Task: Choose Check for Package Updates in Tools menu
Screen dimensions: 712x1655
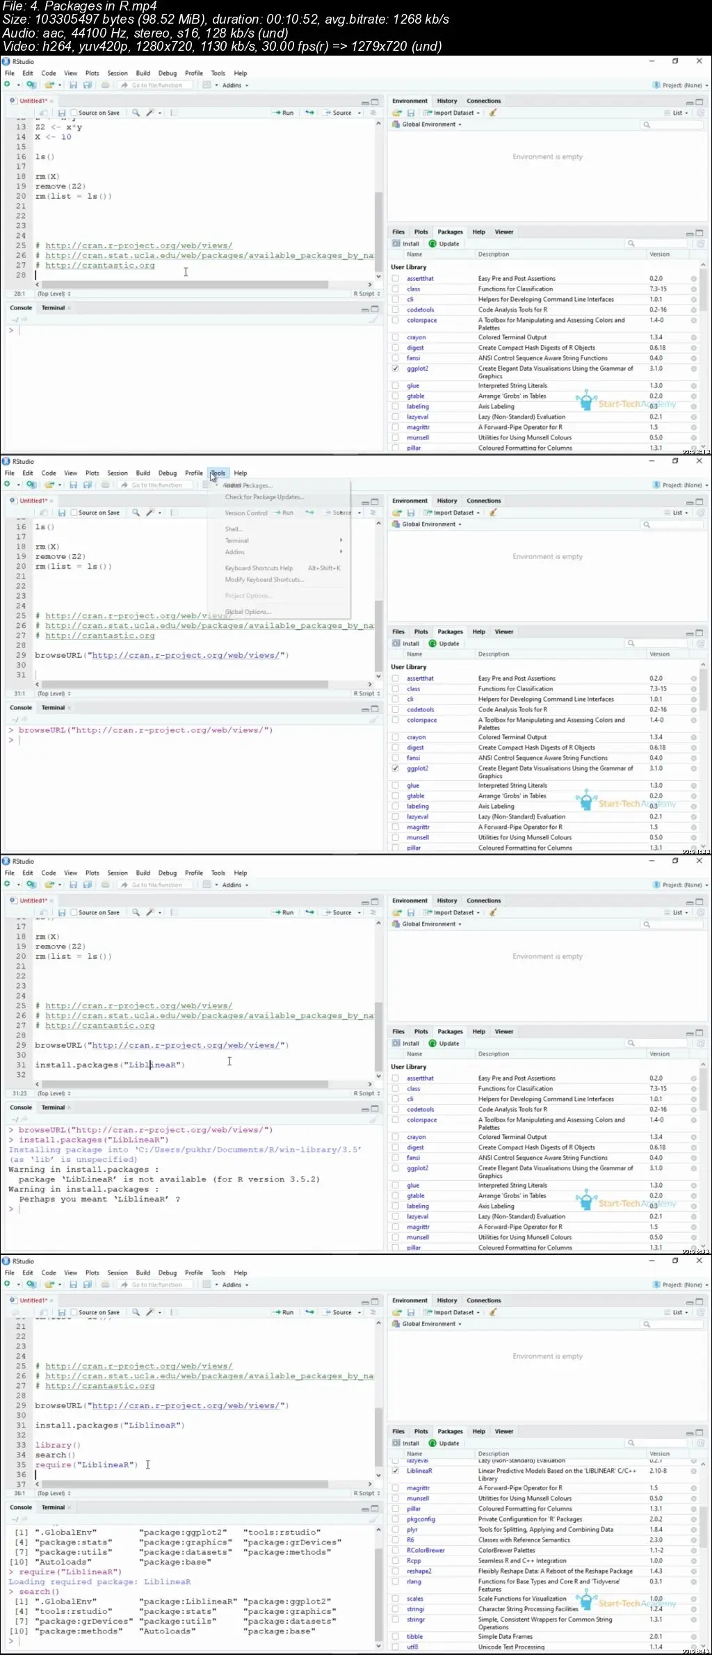Action: coord(264,497)
